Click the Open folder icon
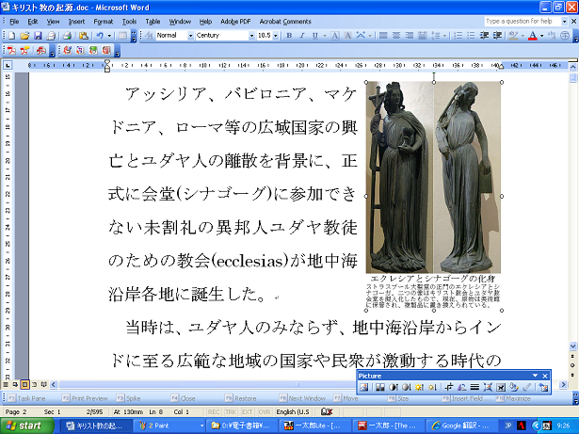This screenshot has height=434, width=579. 24,36
